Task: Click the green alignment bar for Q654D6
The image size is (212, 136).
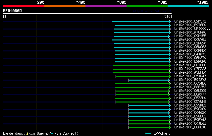Action: click(143, 84)
